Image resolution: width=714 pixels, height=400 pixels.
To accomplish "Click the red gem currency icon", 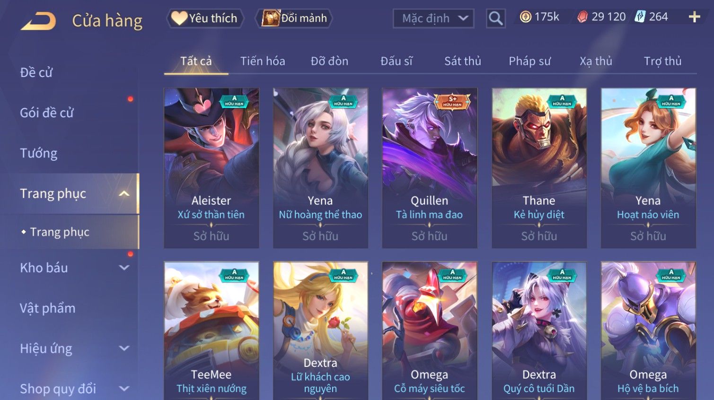I will pos(582,17).
